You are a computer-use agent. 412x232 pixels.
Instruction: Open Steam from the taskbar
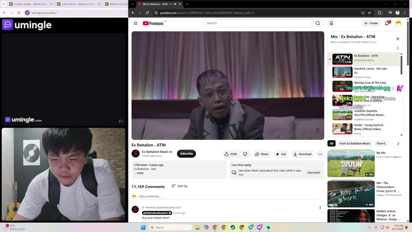click(233, 227)
